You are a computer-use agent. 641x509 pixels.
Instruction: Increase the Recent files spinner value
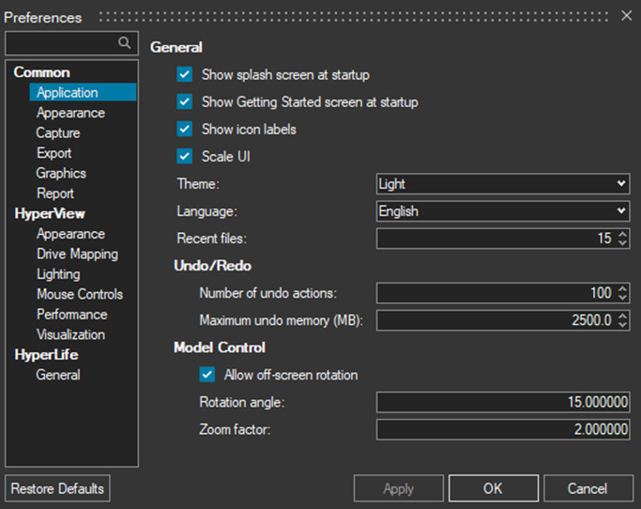[x=623, y=235]
